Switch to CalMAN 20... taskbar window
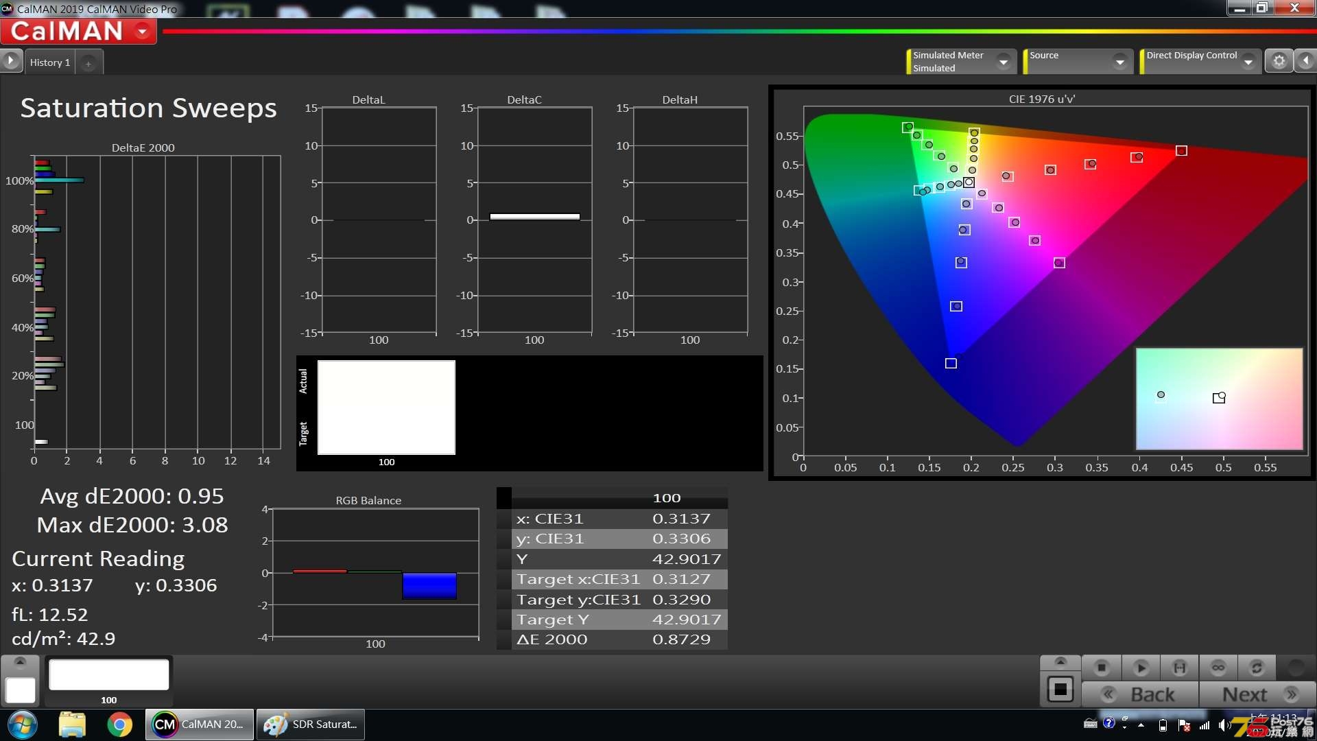This screenshot has height=741, width=1317. [x=199, y=725]
